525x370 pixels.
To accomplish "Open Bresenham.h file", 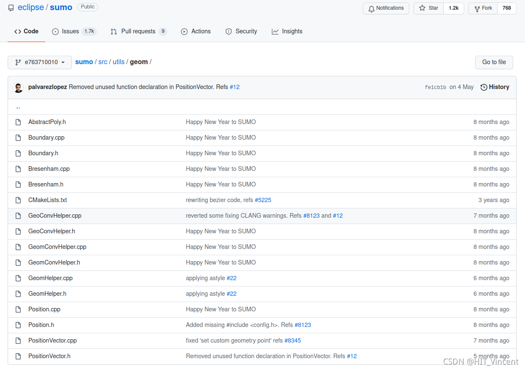I will pyautogui.click(x=46, y=184).
